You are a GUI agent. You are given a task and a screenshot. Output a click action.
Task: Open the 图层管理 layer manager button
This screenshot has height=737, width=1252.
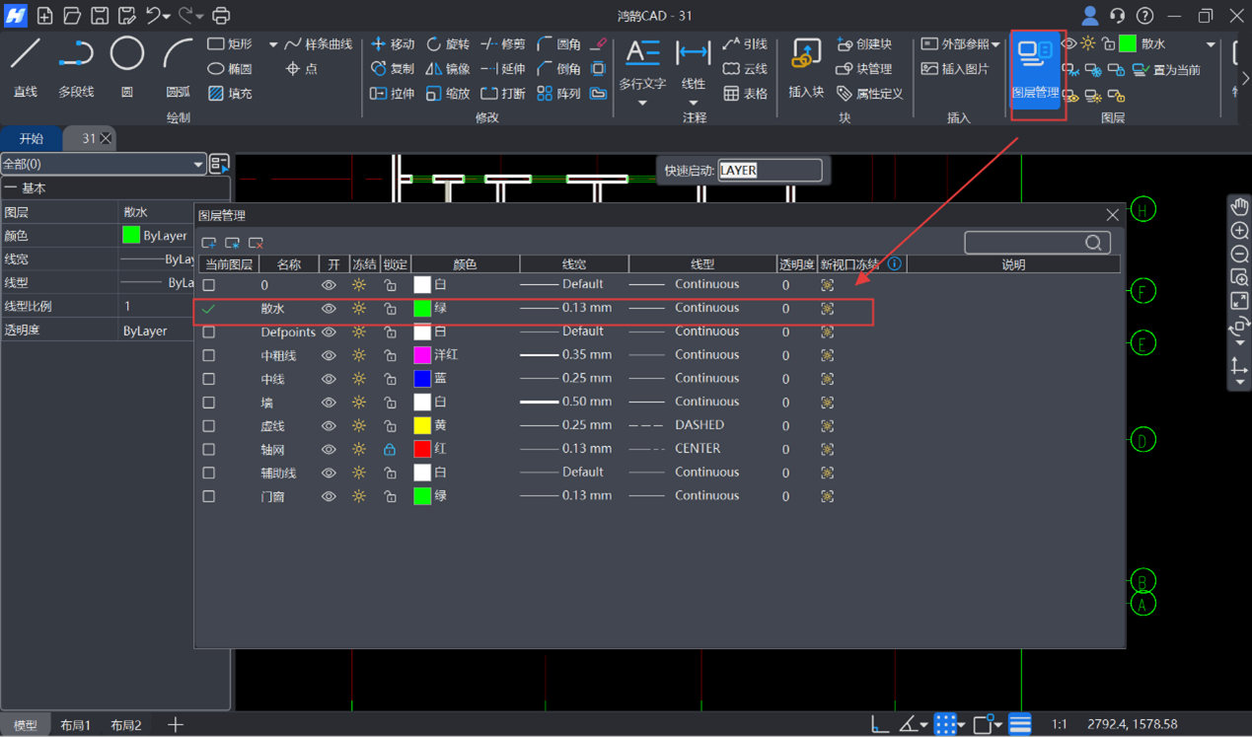1035,70
